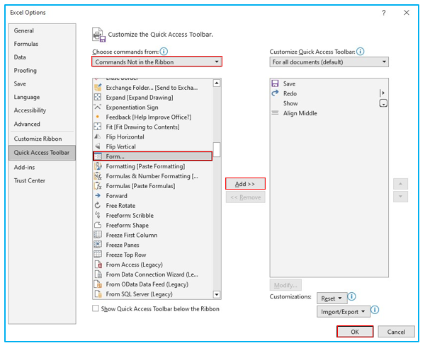Image resolution: width=425 pixels, height=348 pixels.
Task: Click the From OData Data Feed icon
Action: [x=98, y=284]
